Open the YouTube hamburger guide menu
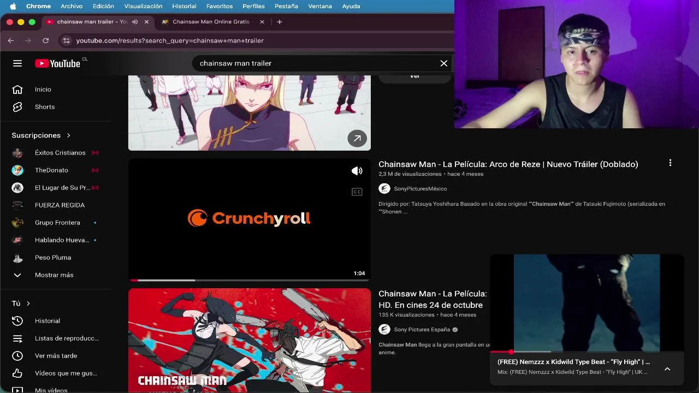Screen dimensions: 699x393 pos(17,63)
